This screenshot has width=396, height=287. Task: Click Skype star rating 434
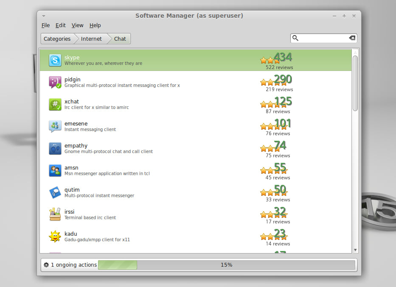pos(276,58)
